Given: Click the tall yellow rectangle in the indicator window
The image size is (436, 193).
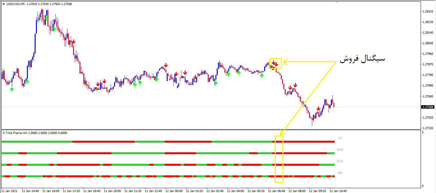Looking at the screenshot, I should [x=279, y=159].
